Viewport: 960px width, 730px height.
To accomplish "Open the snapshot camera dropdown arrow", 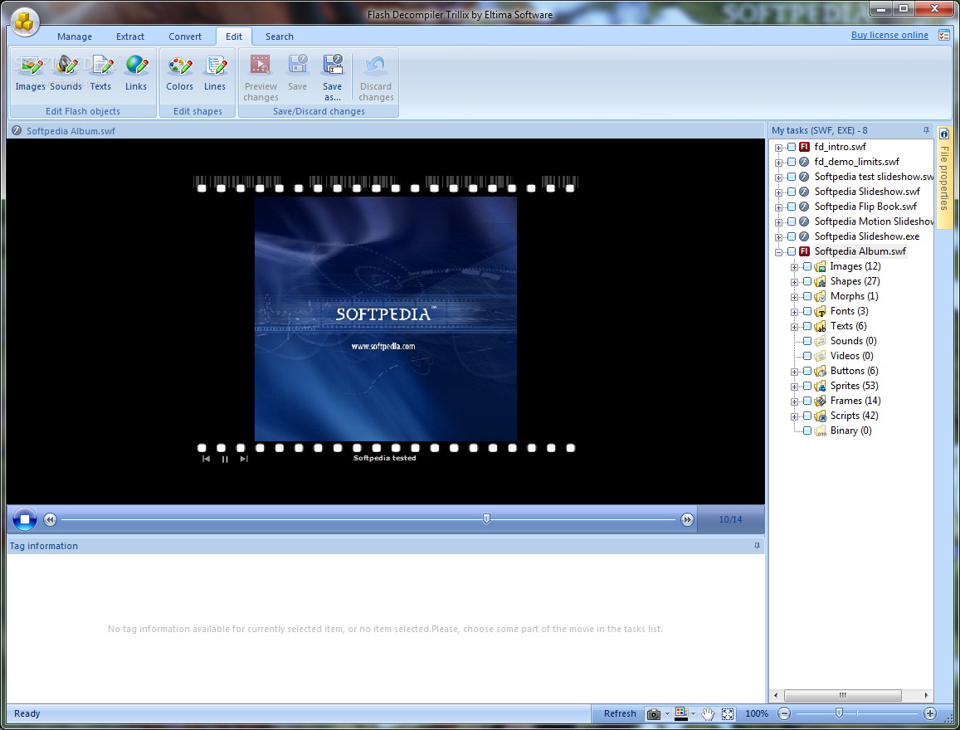I will [x=667, y=714].
